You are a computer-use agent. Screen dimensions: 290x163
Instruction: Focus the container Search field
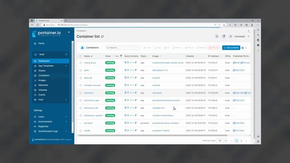[122, 48]
